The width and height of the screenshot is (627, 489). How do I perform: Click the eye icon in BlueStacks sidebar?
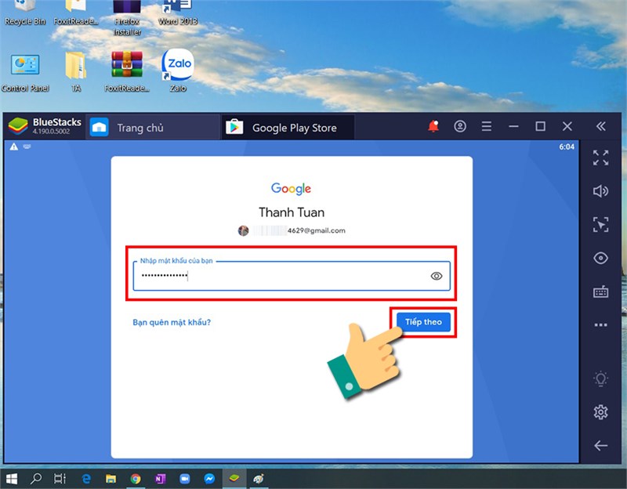[x=600, y=258]
